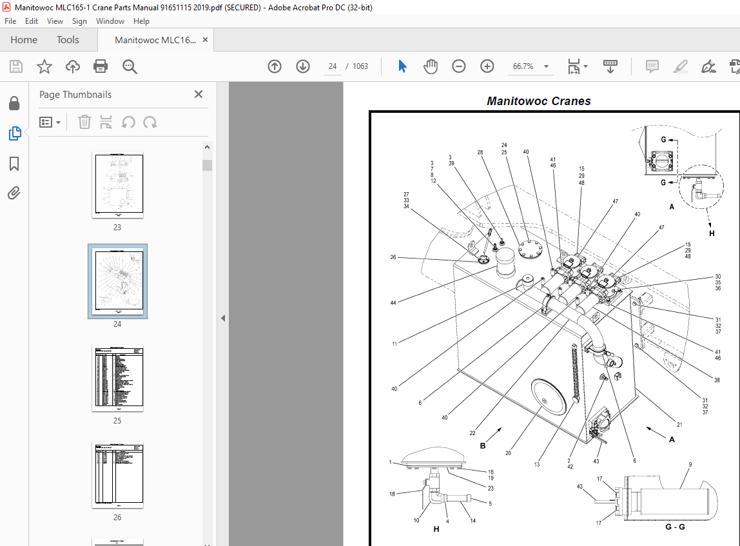Open the Help menu

(x=141, y=21)
